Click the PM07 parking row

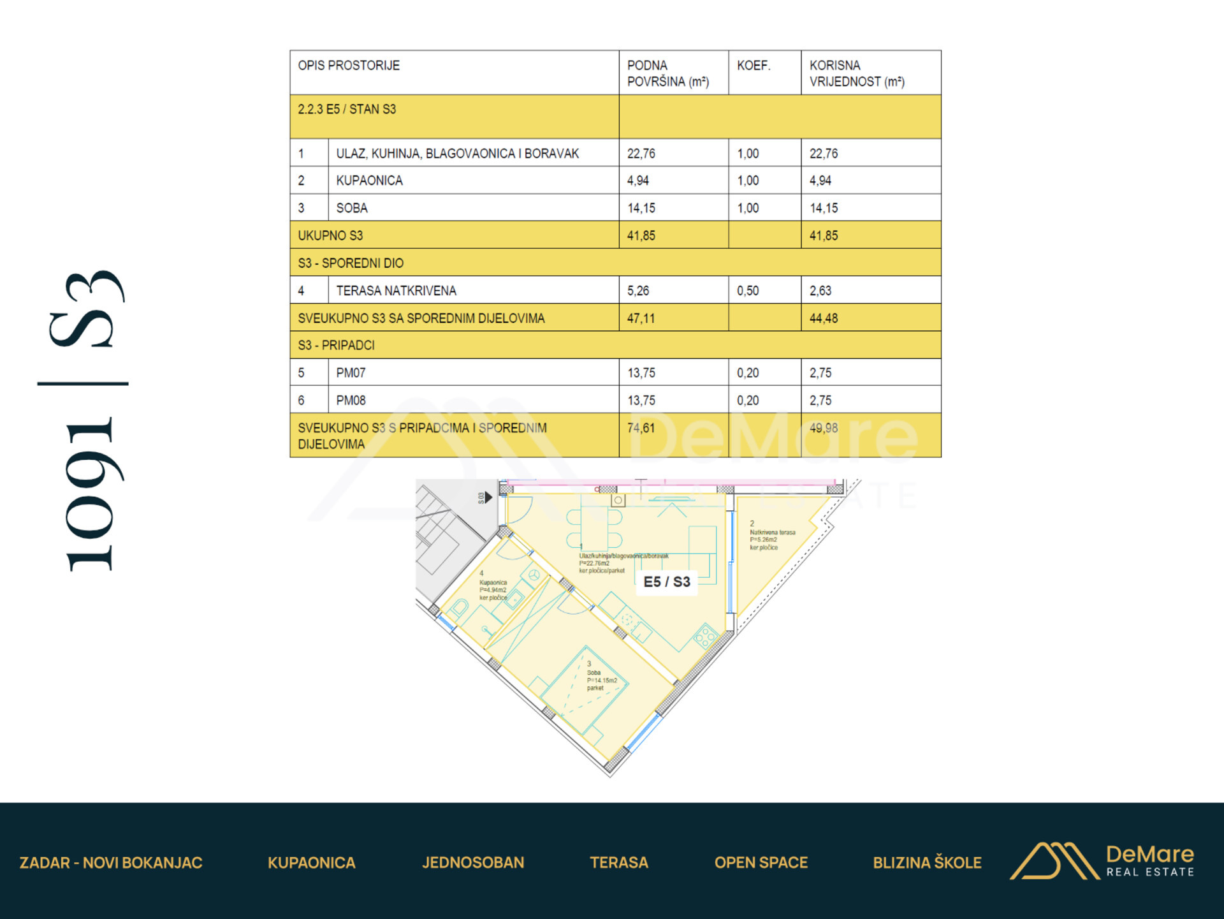coord(615,372)
